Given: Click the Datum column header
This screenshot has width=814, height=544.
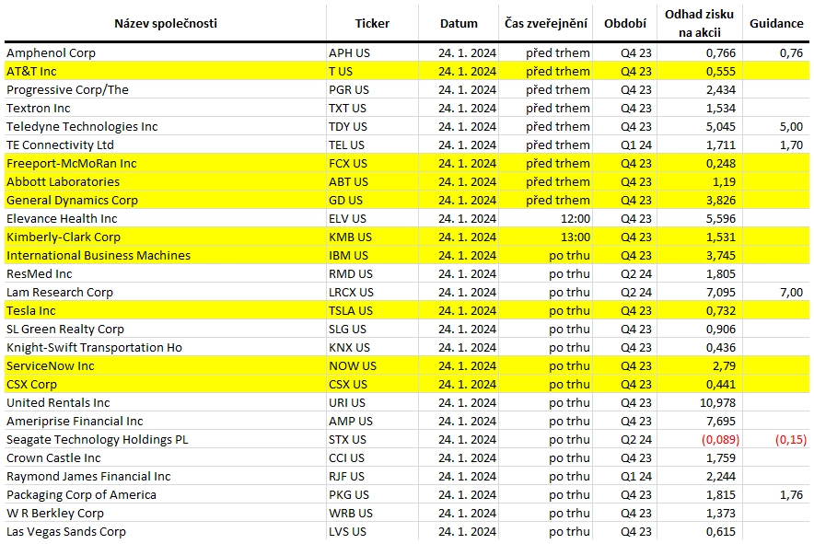Looking at the screenshot, I should tap(459, 23).
